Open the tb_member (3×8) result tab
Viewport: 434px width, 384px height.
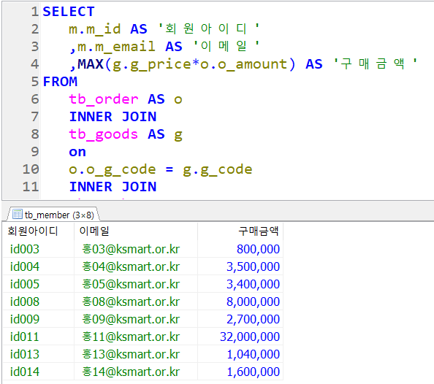53,215
